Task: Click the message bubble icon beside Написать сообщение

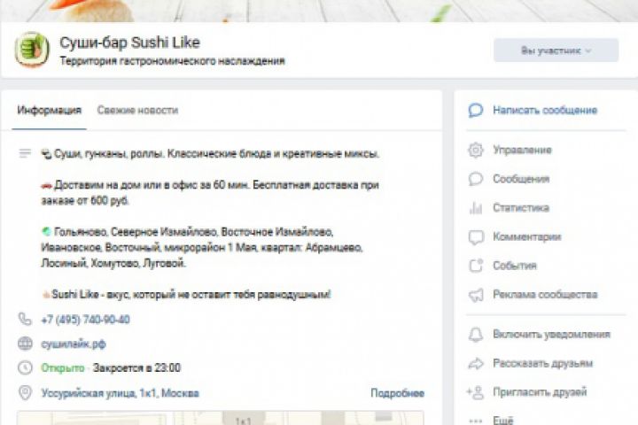Action: click(x=476, y=111)
